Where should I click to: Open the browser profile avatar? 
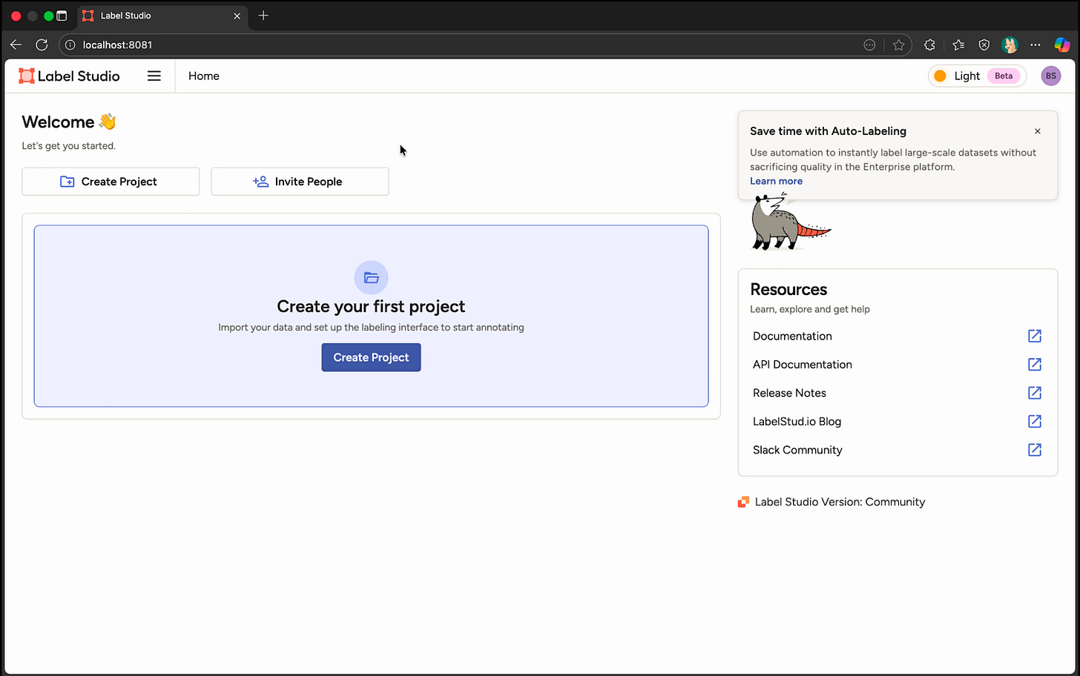click(1010, 44)
